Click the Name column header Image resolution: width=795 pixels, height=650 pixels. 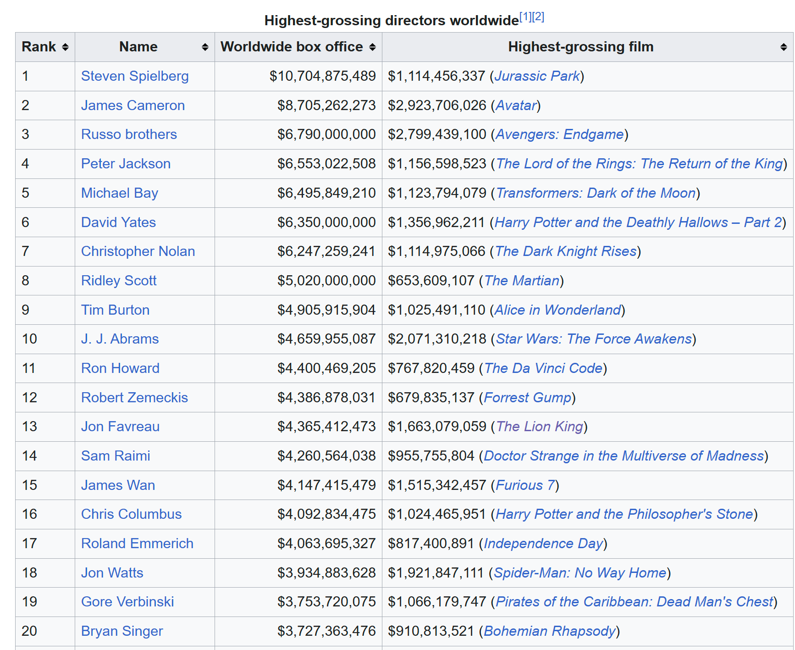[145, 47]
